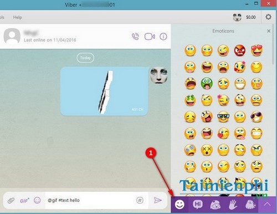Viewport: 277px width, 214px height.
Task: Insert the heart eyes emoticon
Action: 257,50
